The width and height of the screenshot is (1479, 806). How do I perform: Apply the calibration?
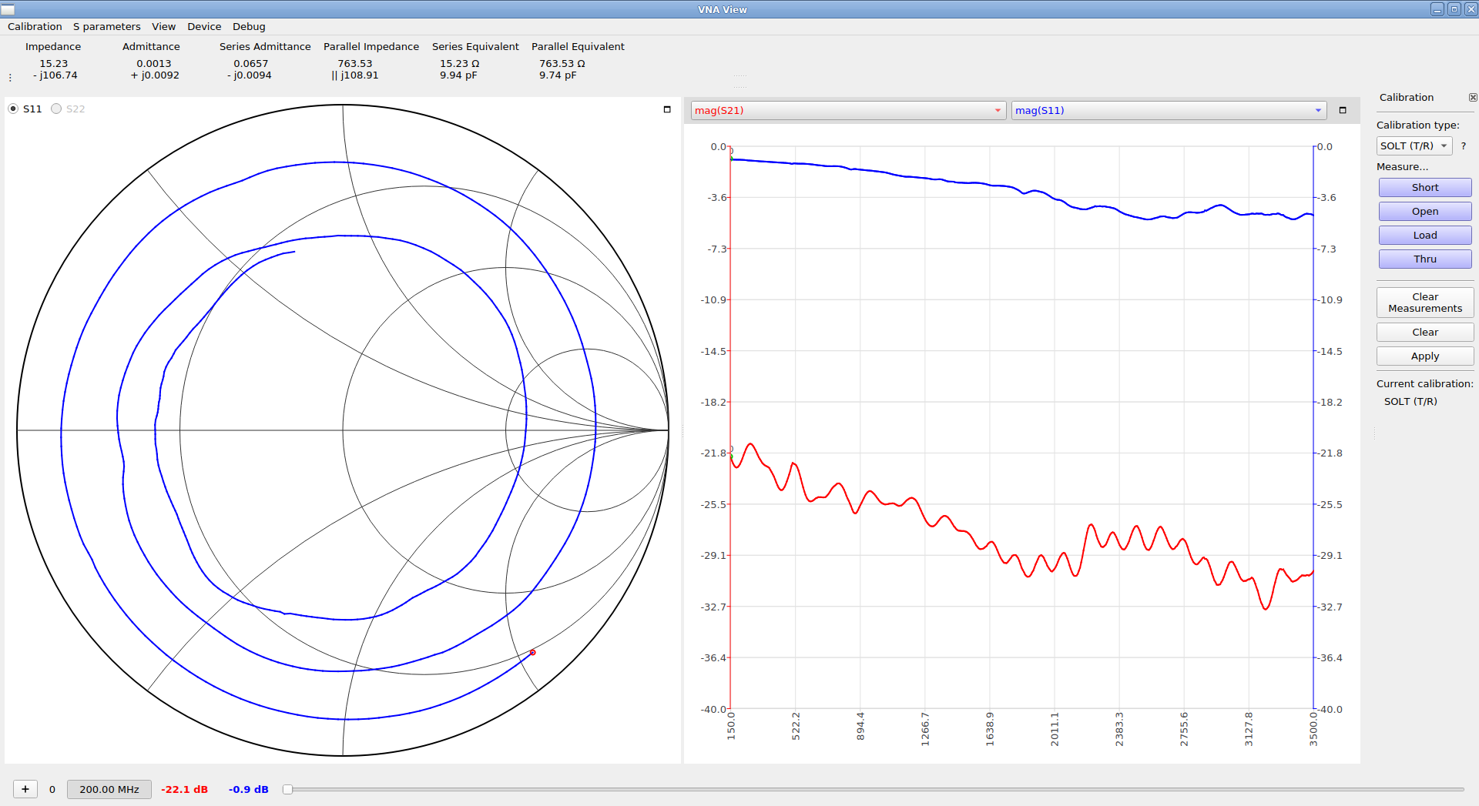tap(1425, 356)
